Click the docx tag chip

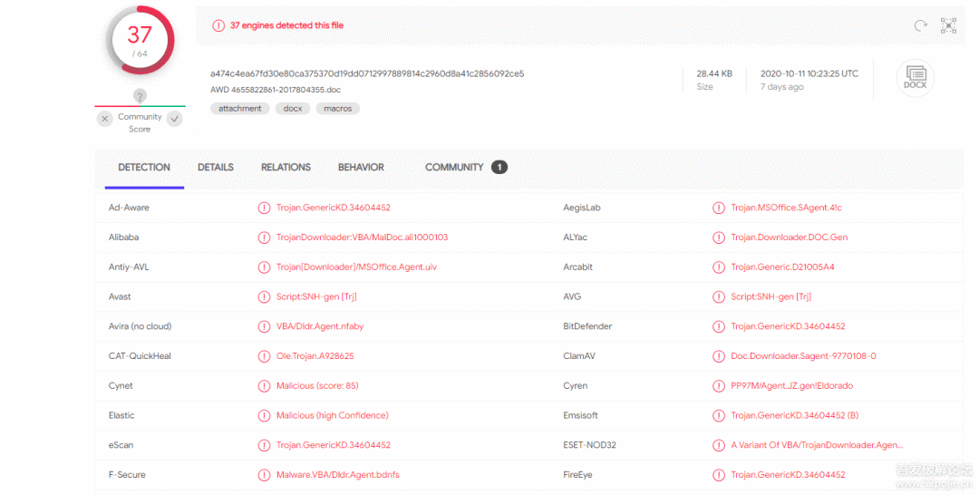coord(293,109)
